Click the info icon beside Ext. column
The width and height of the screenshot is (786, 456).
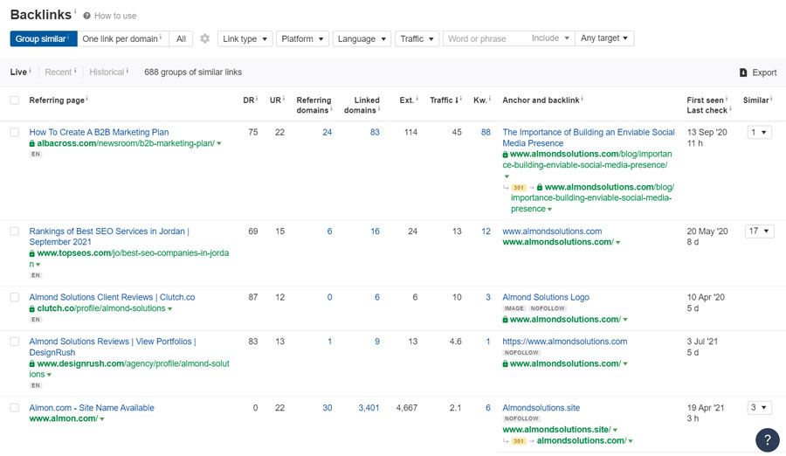pos(417,99)
